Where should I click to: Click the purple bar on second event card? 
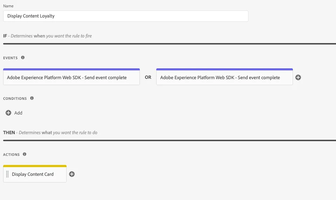[224, 69]
